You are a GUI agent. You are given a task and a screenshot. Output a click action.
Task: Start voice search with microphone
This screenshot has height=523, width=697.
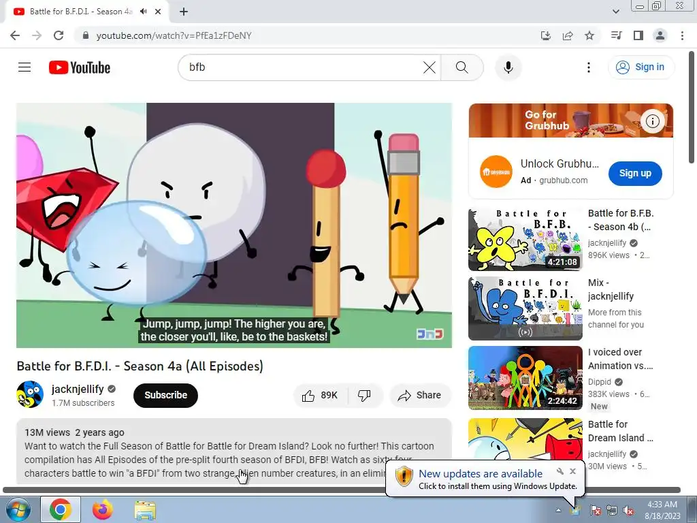(x=508, y=67)
